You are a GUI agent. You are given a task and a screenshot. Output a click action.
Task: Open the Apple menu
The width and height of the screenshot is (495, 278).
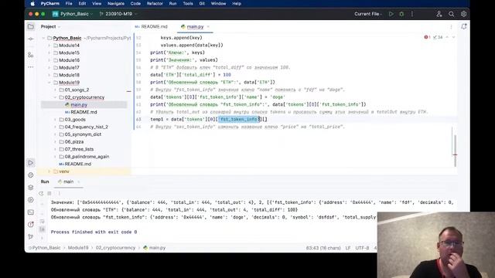(x=32, y=4)
